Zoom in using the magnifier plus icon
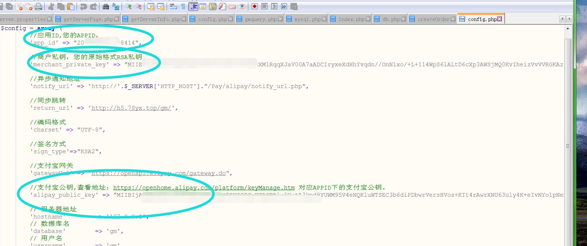587x246 pixels. click(x=129, y=7)
